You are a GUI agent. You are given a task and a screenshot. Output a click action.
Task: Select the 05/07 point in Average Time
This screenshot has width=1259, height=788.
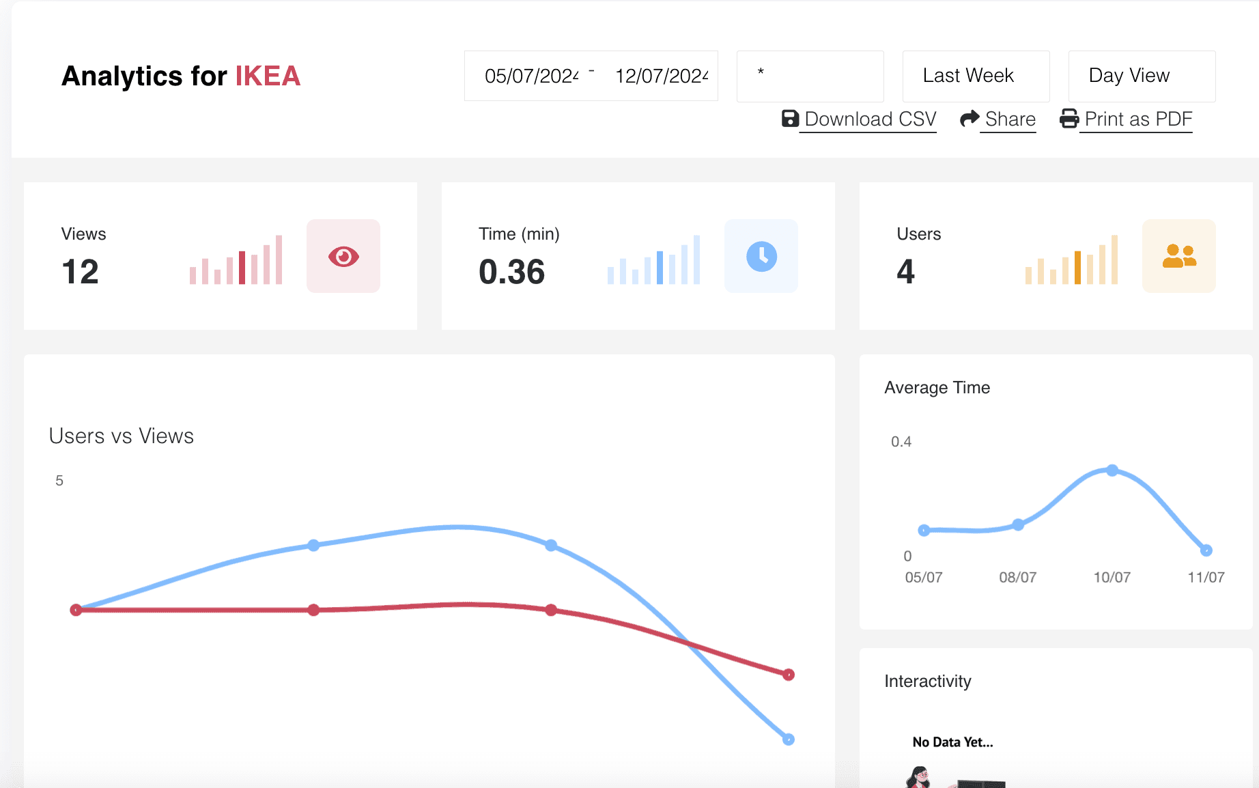point(924,530)
